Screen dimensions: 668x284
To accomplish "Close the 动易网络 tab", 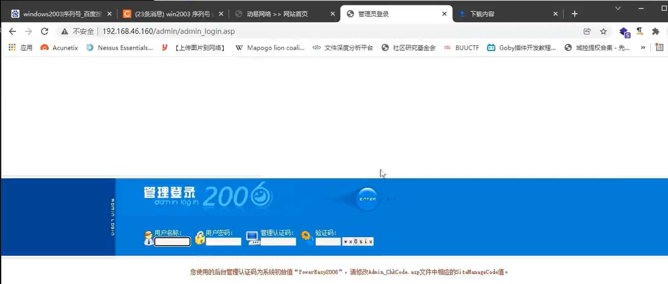I will coord(333,14).
